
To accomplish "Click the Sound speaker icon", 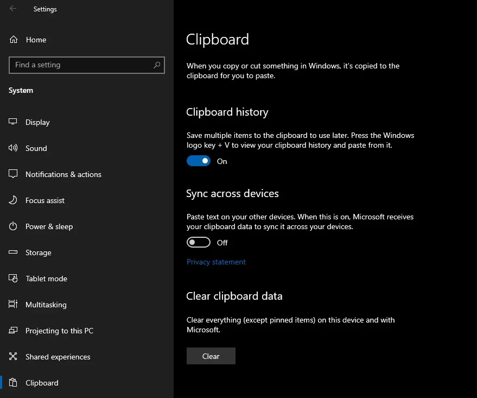I will (13, 148).
